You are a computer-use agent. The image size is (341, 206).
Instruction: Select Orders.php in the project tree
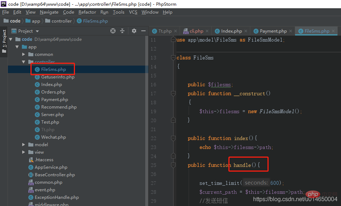(x=50, y=92)
